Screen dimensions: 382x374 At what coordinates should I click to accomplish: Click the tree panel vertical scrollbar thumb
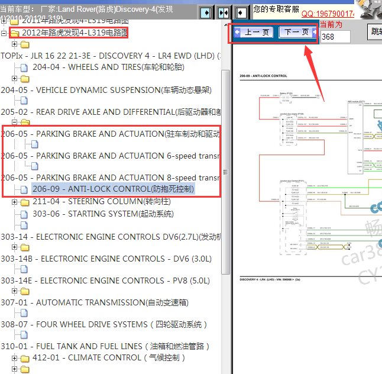point(226,172)
